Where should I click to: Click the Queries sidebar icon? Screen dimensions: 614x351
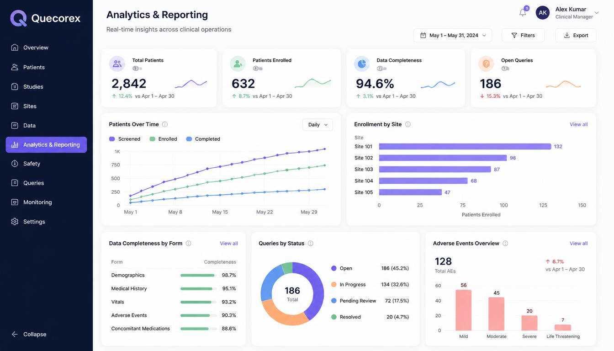(15, 183)
